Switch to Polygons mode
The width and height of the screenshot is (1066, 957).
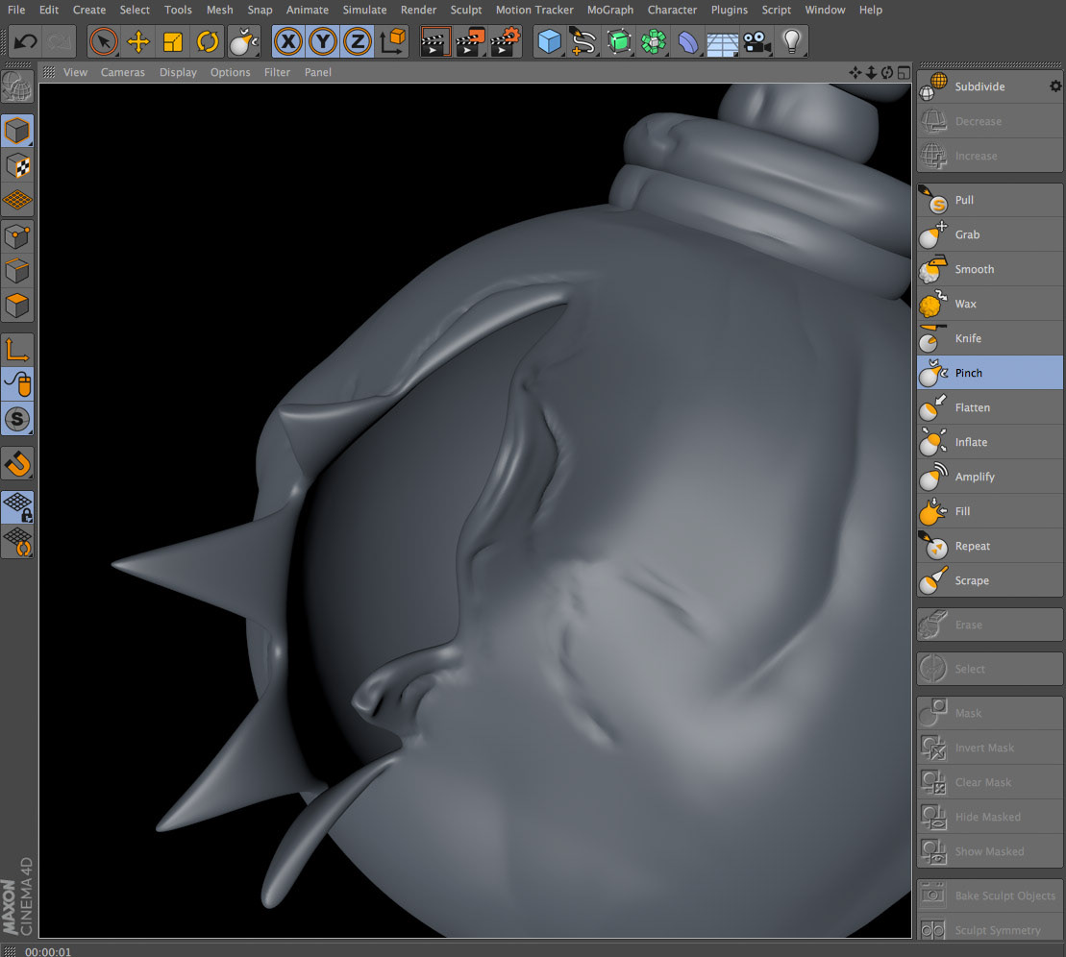pyautogui.click(x=17, y=306)
